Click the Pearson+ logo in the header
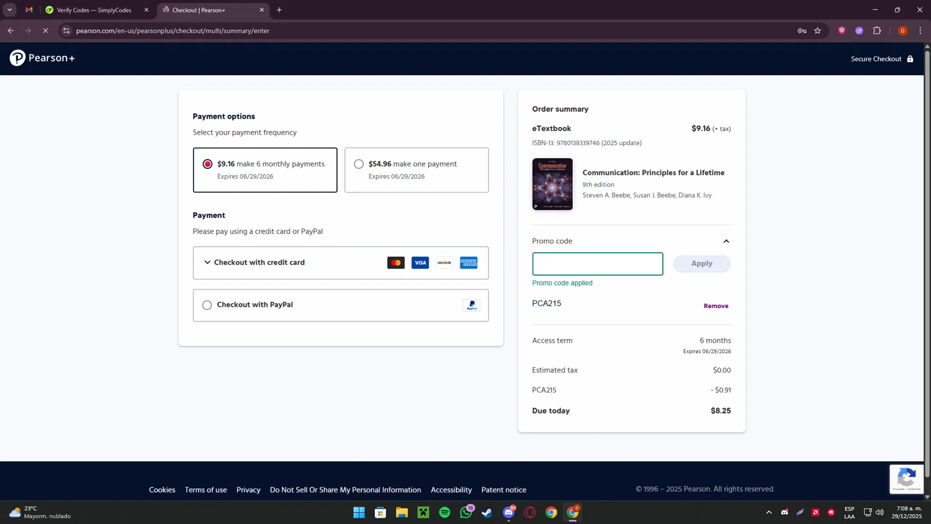Image resolution: width=931 pixels, height=524 pixels. coord(42,58)
